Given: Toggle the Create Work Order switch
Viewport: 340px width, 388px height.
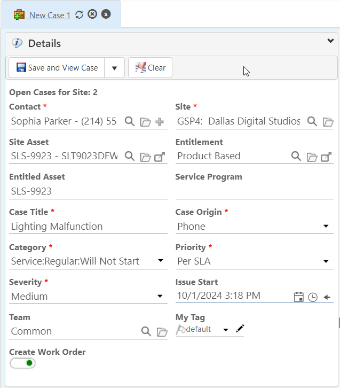Looking at the screenshot, I should point(22,363).
